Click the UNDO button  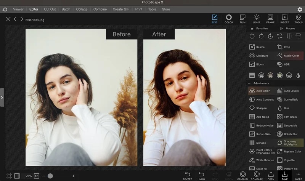(x=201, y=176)
